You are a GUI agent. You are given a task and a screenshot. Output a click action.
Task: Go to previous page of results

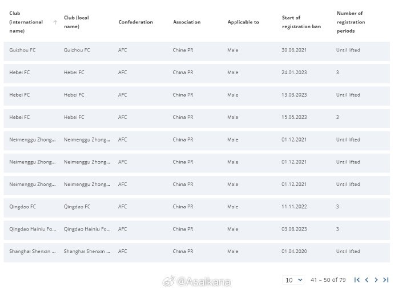point(367,280)
